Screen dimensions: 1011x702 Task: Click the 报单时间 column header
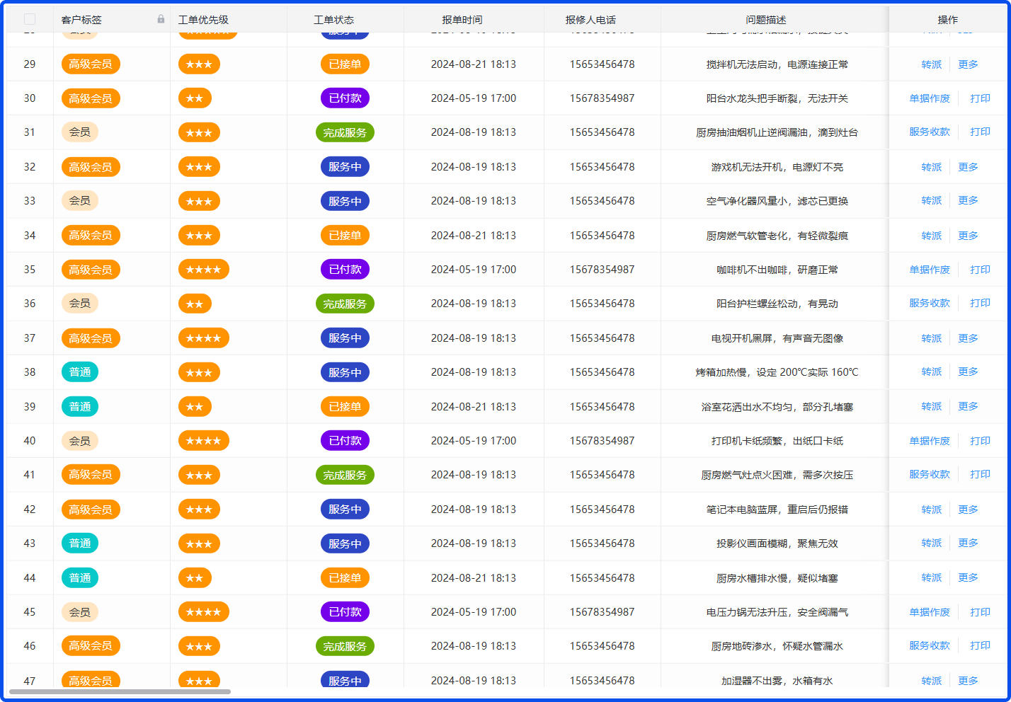pyautogui.click(x=462, y=20)
